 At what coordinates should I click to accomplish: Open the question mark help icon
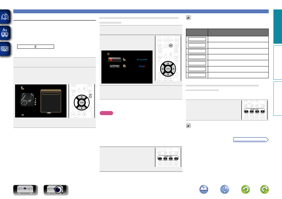click(225, 189)
